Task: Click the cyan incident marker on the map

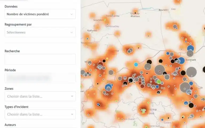Action: 136,65
